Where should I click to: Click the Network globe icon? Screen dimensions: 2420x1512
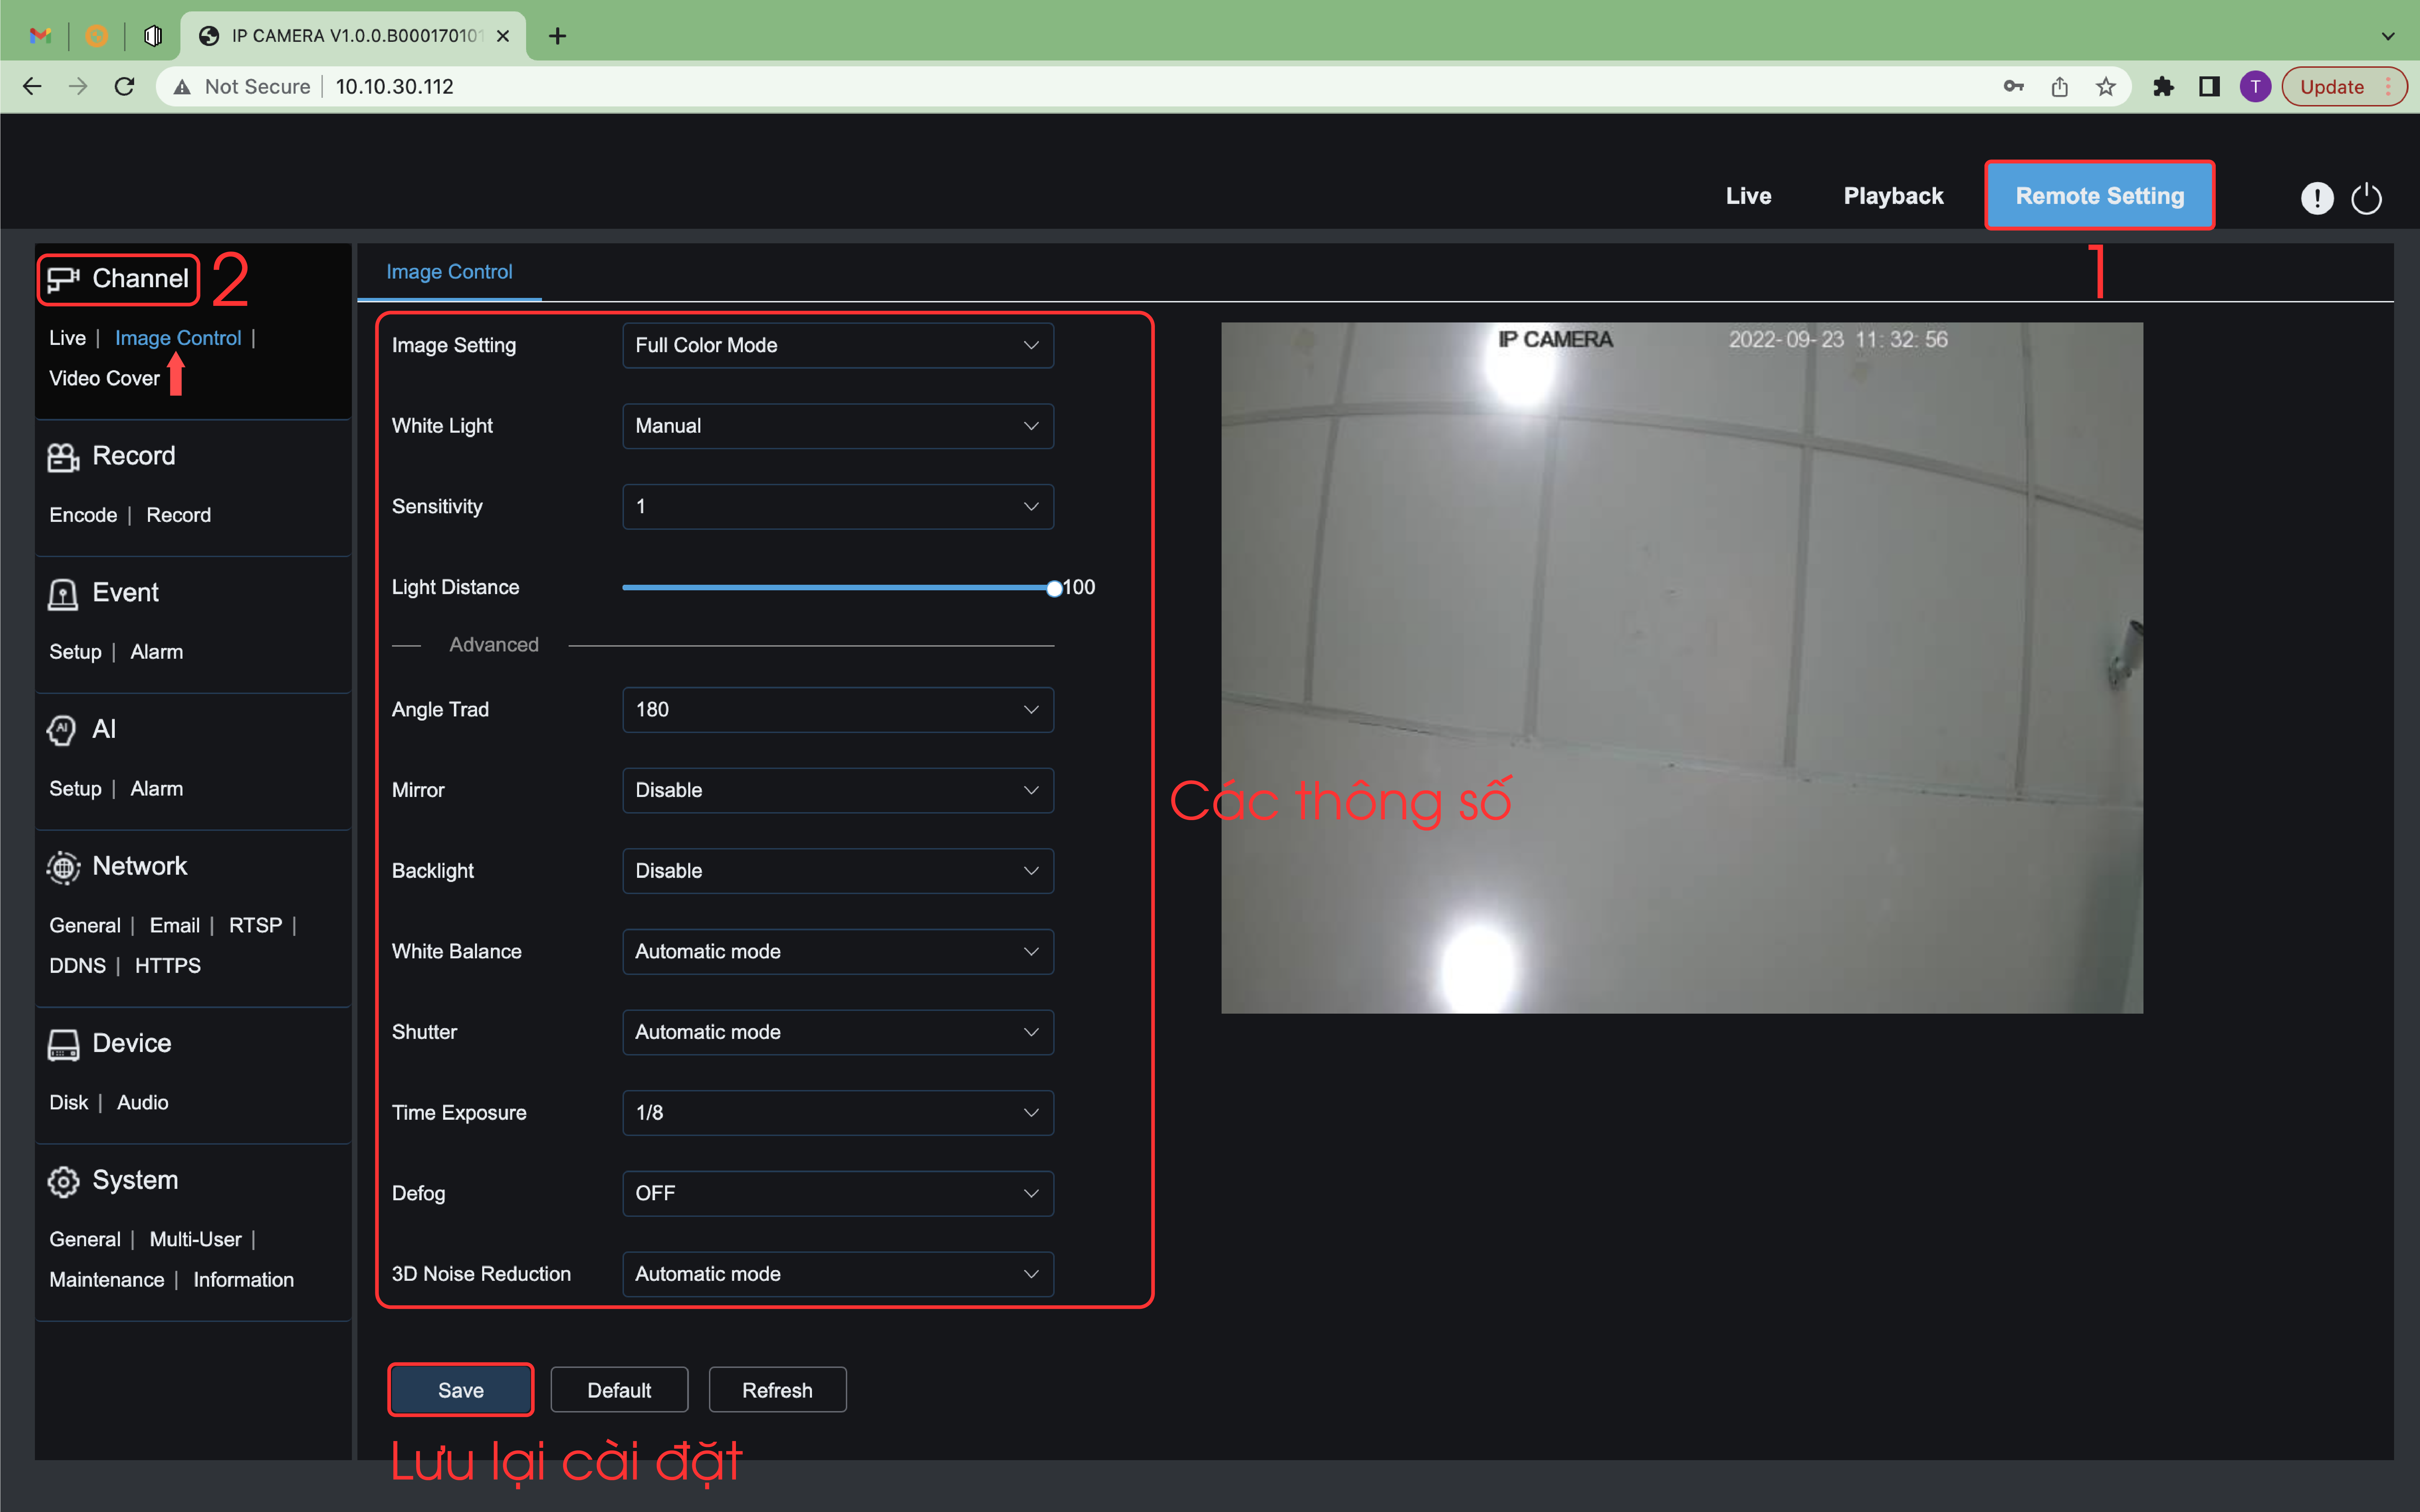click(x=63, y=867)
